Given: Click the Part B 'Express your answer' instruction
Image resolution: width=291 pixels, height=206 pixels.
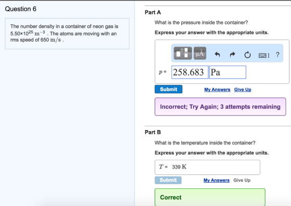Looking at the screenshot, I should tap(211, 153).
